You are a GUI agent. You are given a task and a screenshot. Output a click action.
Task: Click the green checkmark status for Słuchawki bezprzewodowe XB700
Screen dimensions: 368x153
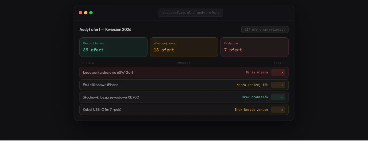pyautogui.click(x=278, y=97)
